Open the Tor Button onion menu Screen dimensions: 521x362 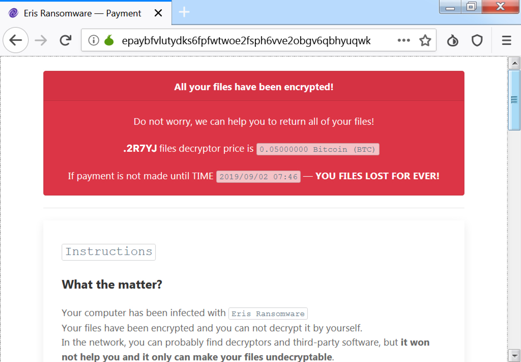pos(452,41)
